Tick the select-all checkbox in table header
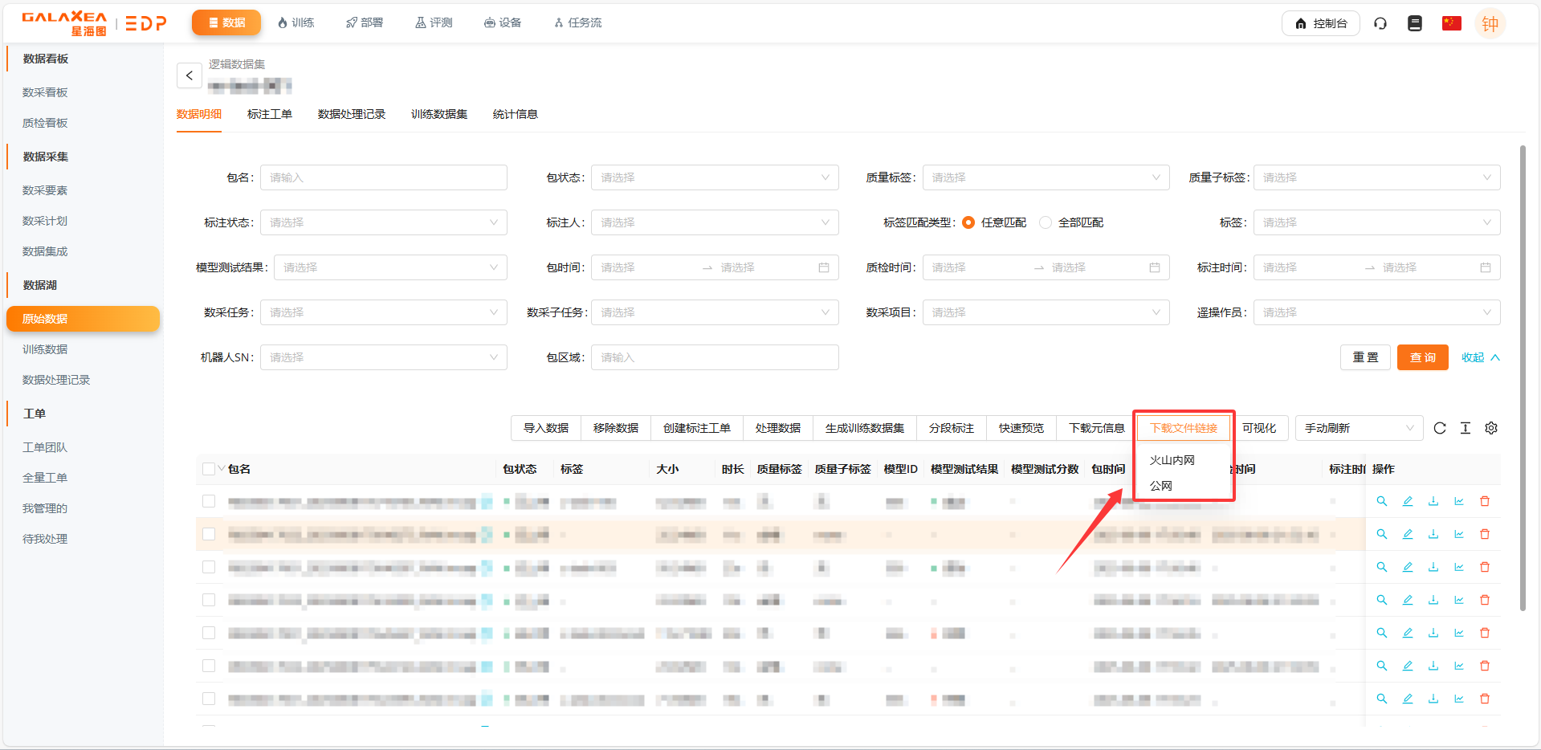 point(209,469)
